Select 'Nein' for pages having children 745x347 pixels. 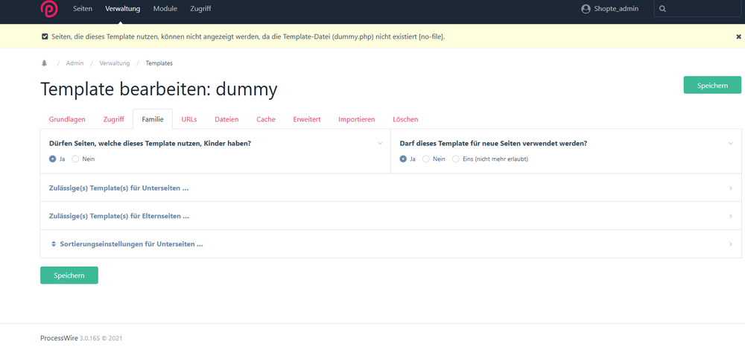[x=75, y=159]
